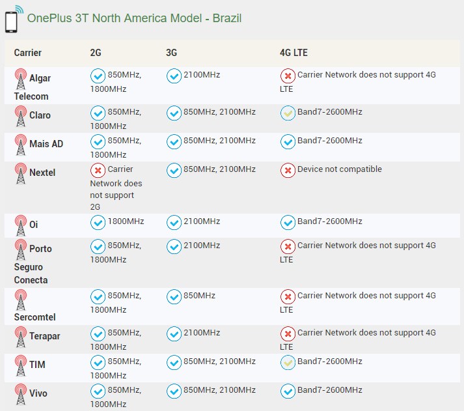The image size is (464, 411).
Task: Click the blue checkmark in Vivo 3G cell
Action: tap(174, 391)
